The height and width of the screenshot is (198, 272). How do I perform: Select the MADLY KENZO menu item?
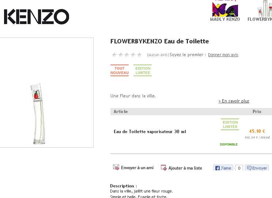pyautogui.click(x=225, y=19)
